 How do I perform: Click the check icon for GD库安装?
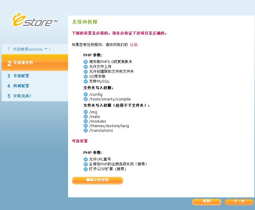click(86, 76)
